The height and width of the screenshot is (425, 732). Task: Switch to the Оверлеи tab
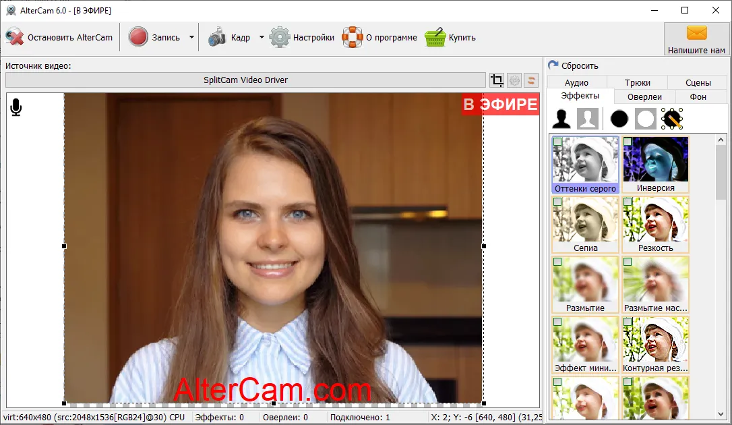pyautogui.click(x=644, y=96)
